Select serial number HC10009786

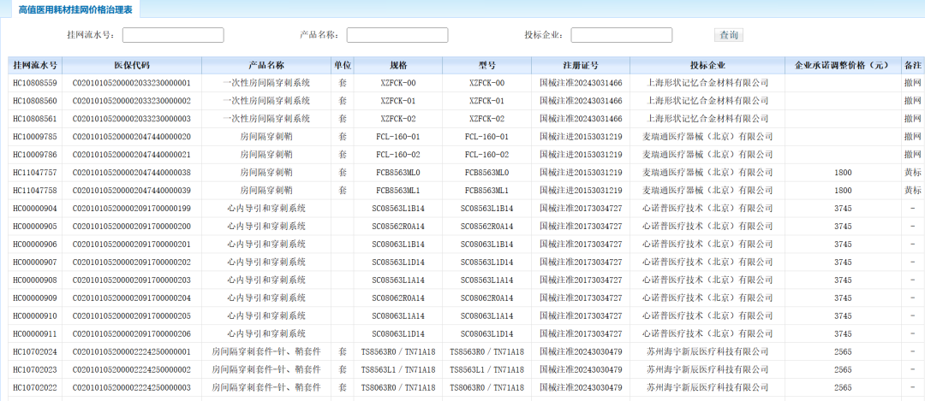35,155
